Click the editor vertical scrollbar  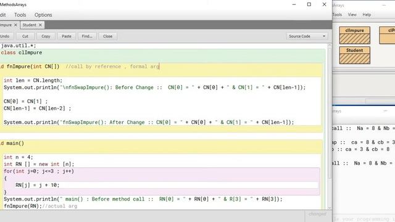329,113
